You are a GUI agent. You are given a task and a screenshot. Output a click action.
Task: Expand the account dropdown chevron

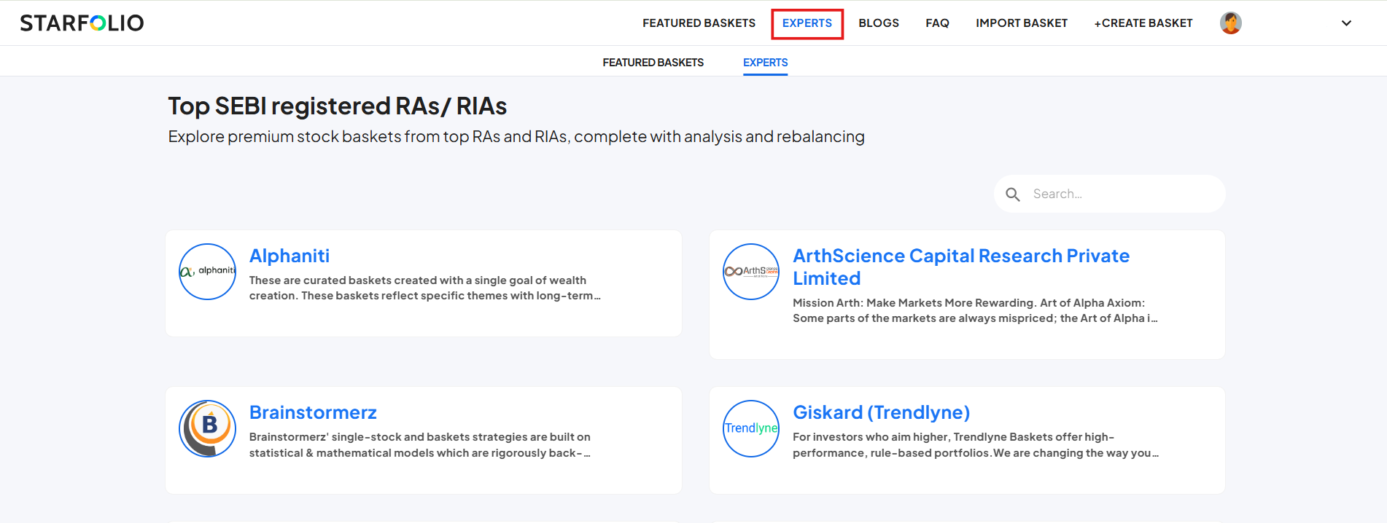1346,23
